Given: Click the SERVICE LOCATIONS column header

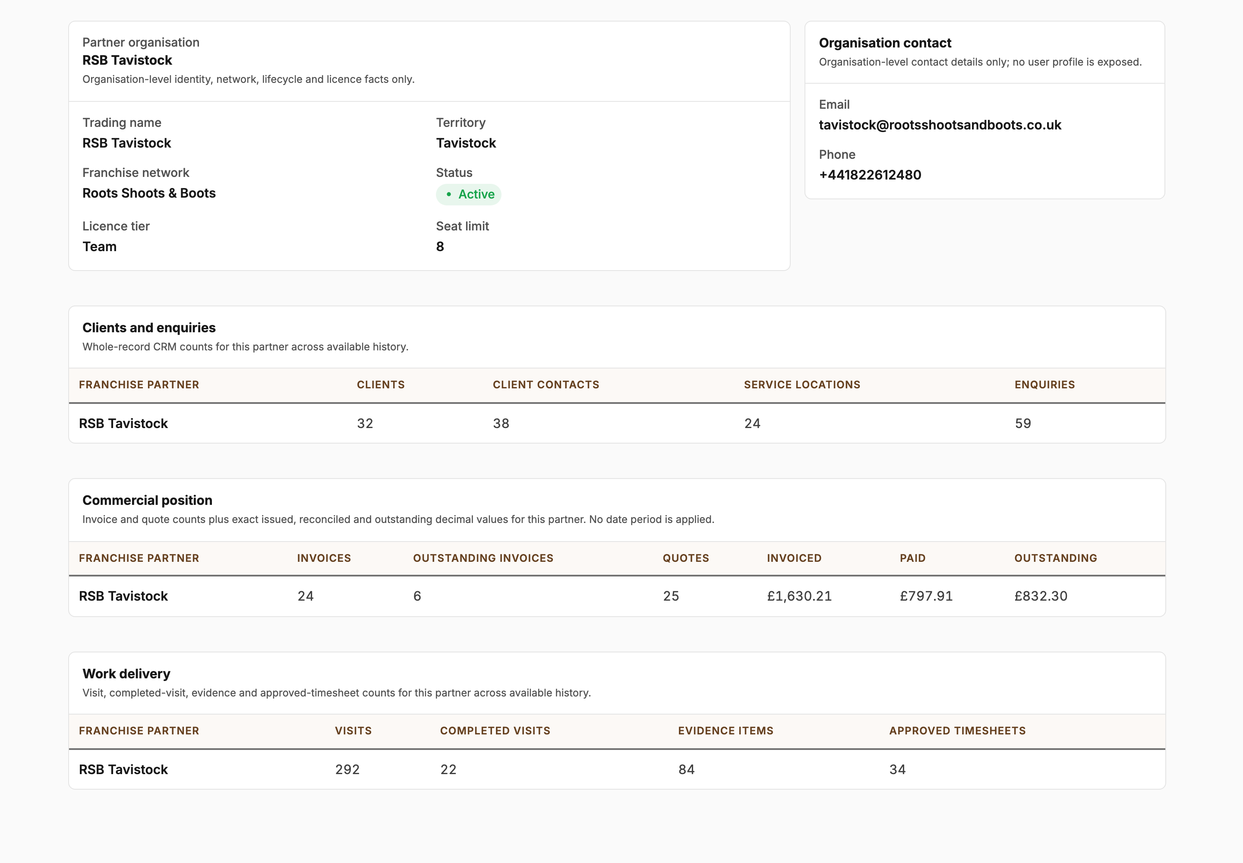Looking at the screenshot, I should click(801, 384).
